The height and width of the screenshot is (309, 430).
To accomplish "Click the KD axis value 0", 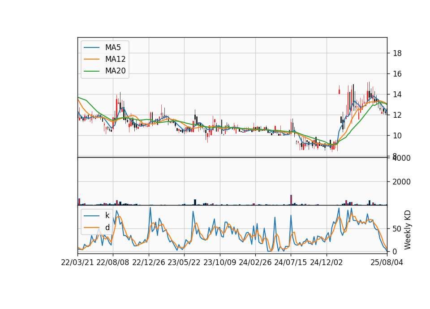I will click(x=395, y=251).
